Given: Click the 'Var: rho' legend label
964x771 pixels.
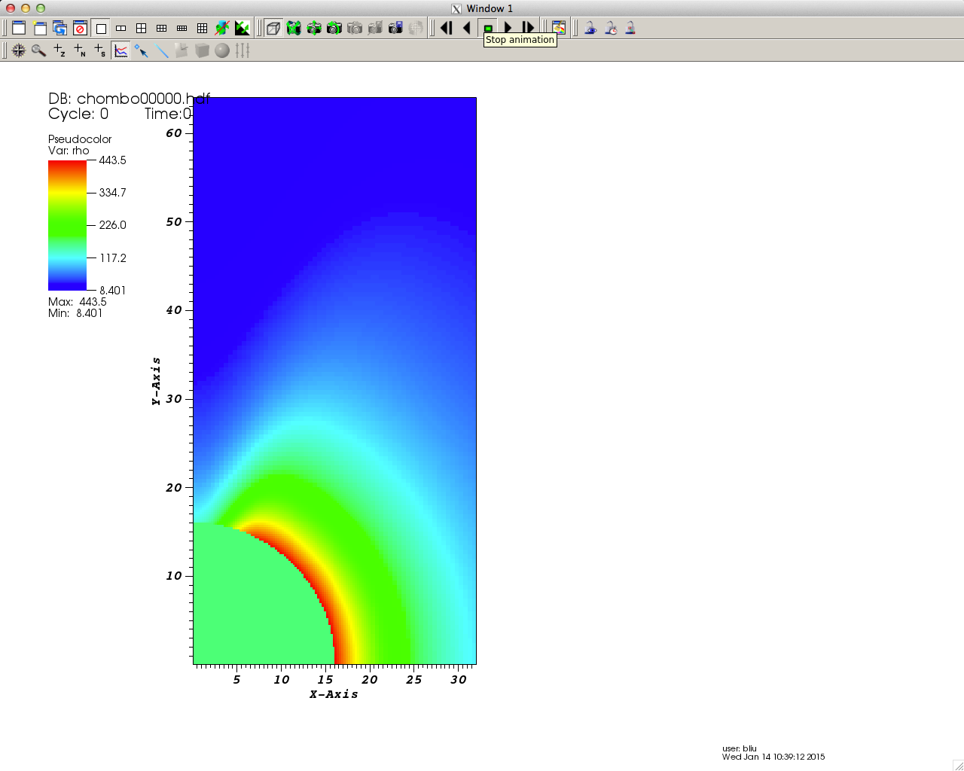Looking at the screenshot, I should point(69,151).
